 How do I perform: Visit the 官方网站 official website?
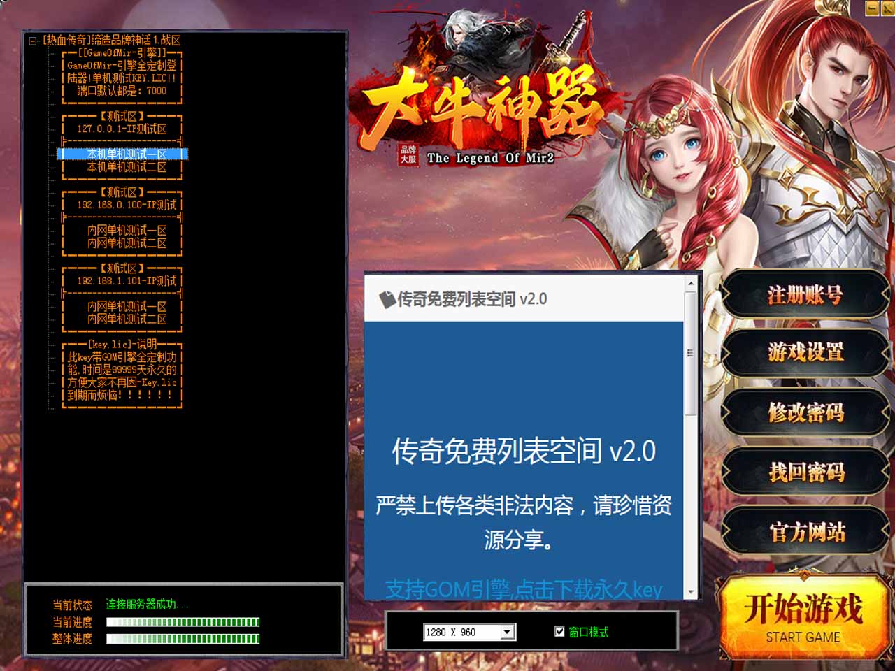click(805, 533)
